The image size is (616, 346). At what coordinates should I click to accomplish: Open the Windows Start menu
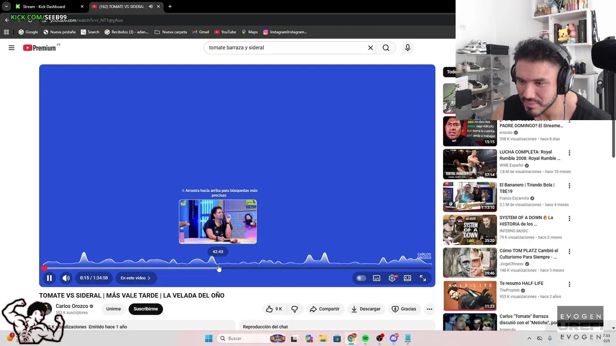click(x=208, y=338)
